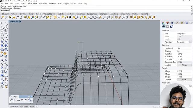
Task: Click the funnel selection filter icon
Action: pyautogui.click(x=127, y=17)
